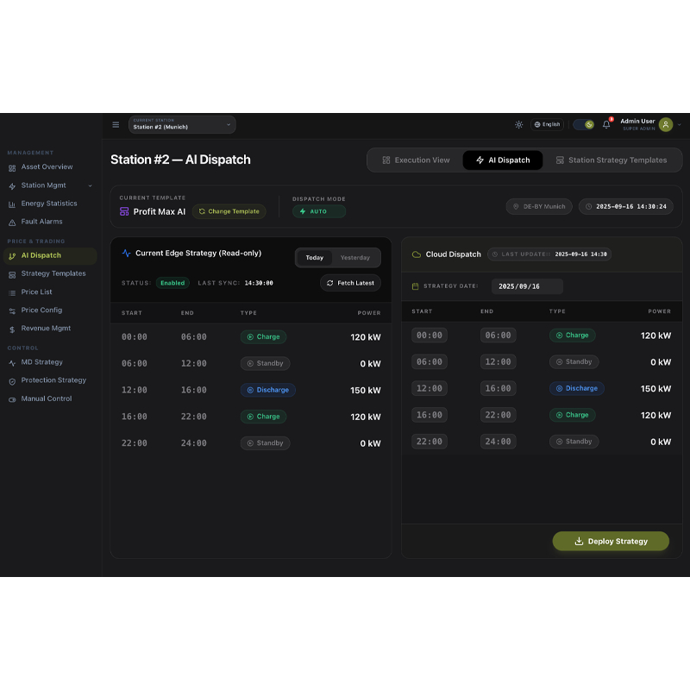Click the Strategy Date field showing 2025/09/16
This screenshot has height=690, width=690.
(528, 285)
